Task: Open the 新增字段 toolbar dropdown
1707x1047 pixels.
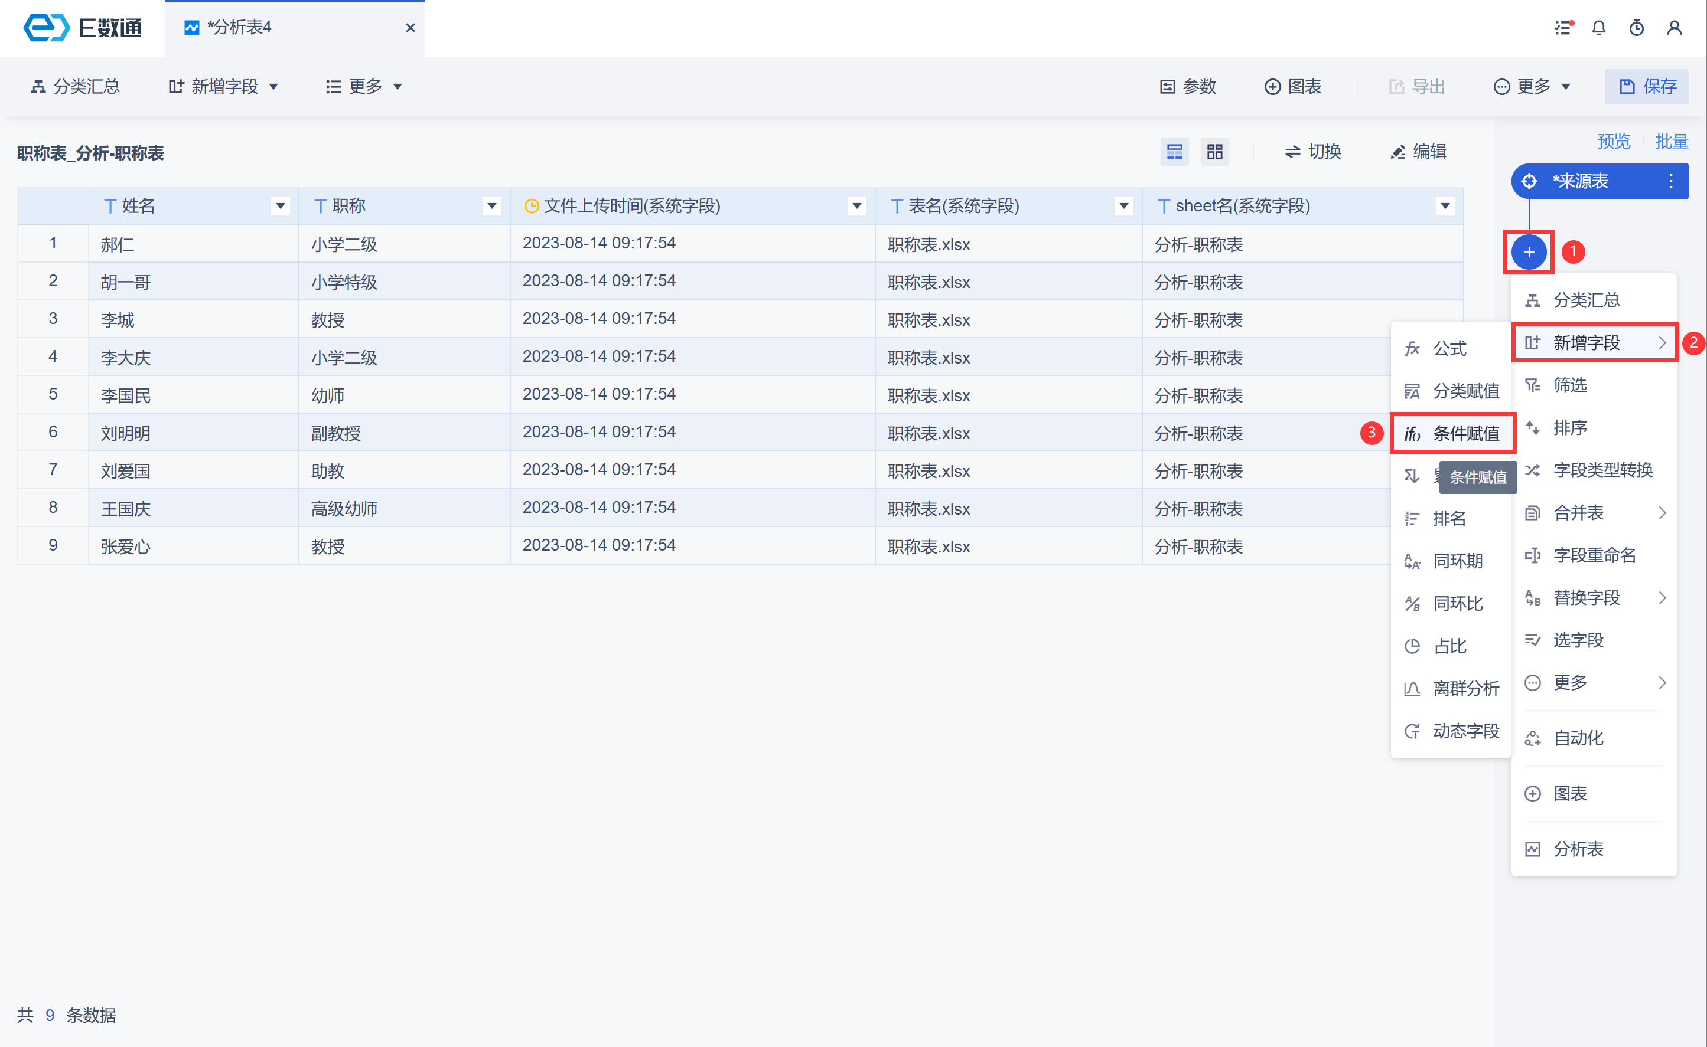Action: tap(223, 87)
